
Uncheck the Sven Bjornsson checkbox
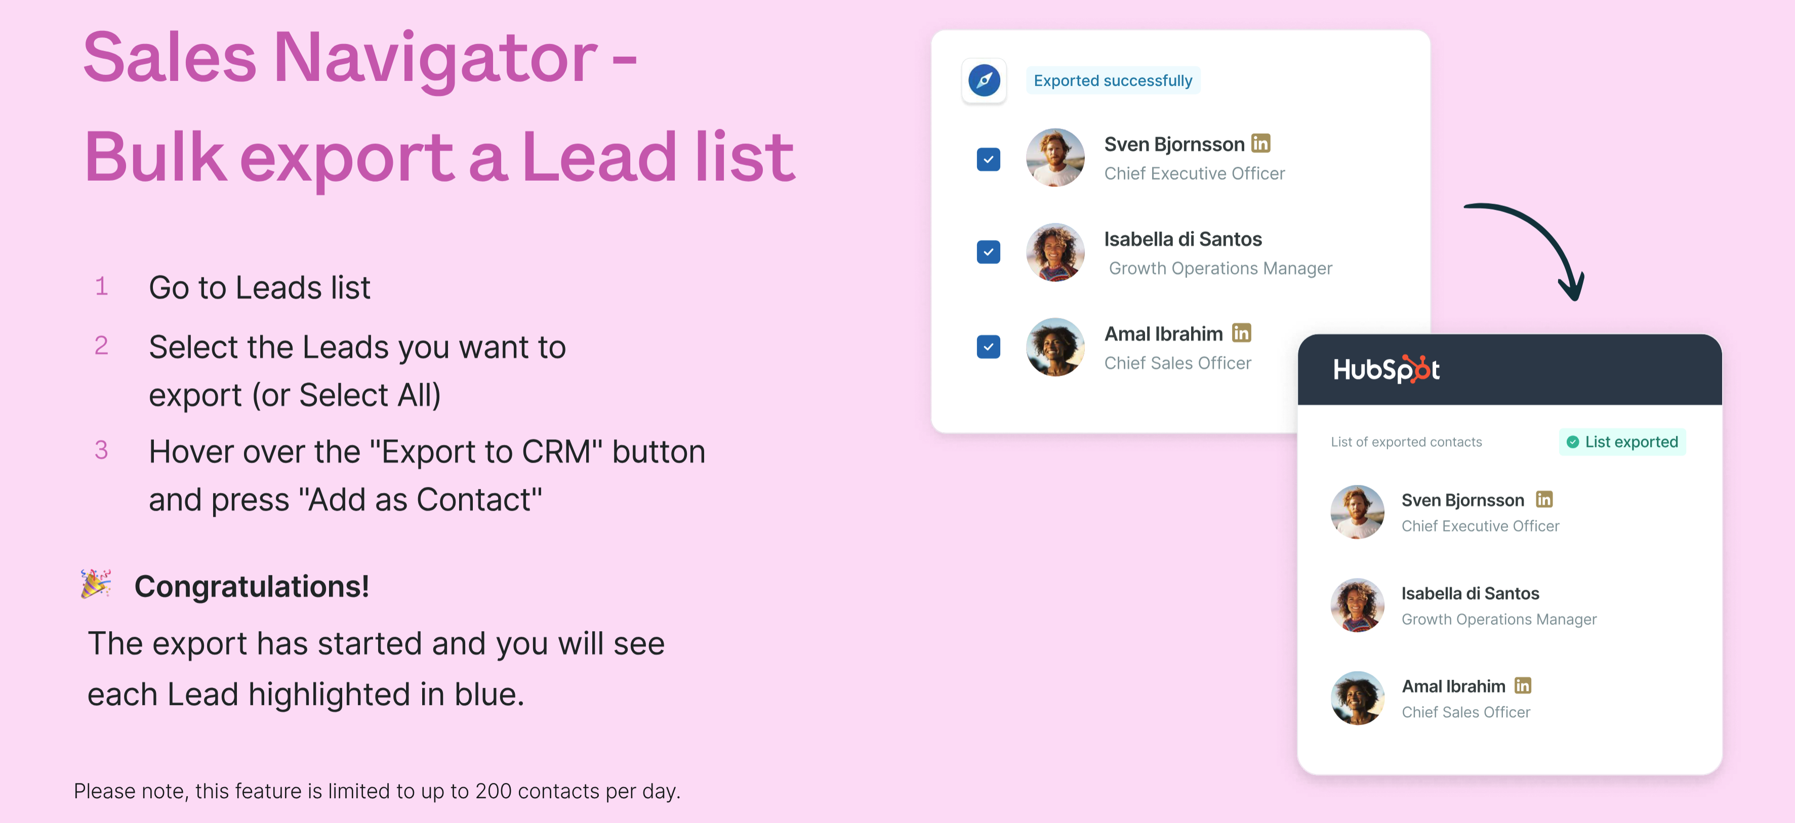(988, 159)
